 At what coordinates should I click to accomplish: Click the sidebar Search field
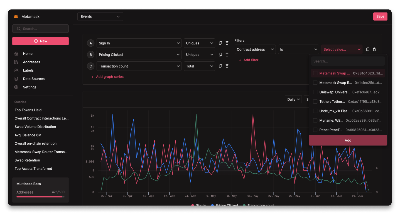pos(41,29)
